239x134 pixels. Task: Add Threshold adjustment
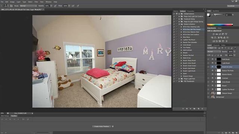[220, 41]
